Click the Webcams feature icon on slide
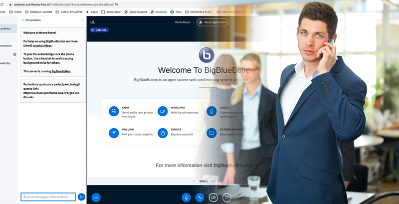399x204 pixels. (x=163, y=111)
